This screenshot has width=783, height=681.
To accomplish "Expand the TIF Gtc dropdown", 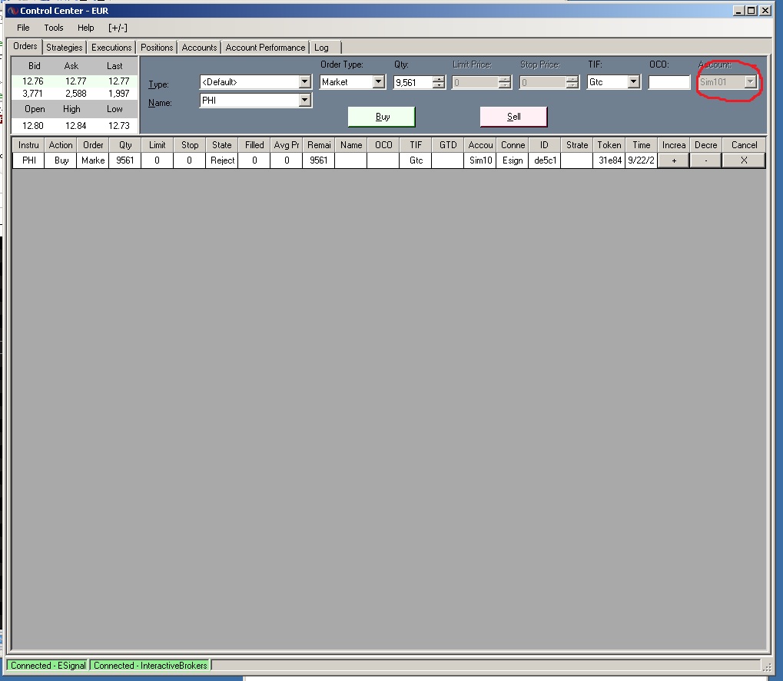I will click(x=633, y=82).
